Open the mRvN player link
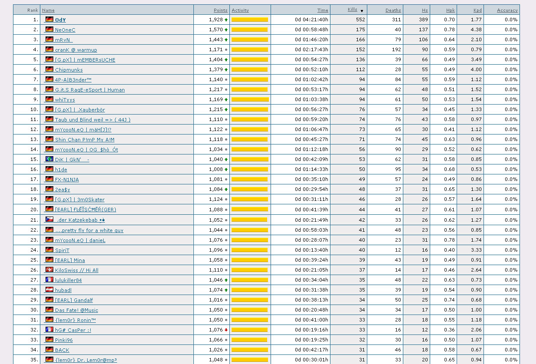The image size is (536, 364). (63, 40)
